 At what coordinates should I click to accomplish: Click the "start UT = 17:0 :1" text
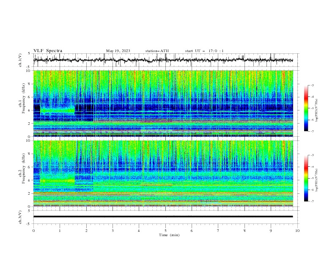pyautogui.click(x=204, y=51)
